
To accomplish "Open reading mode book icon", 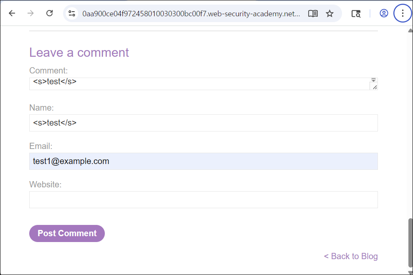I will pyautogui.click(x=313, y=13).
